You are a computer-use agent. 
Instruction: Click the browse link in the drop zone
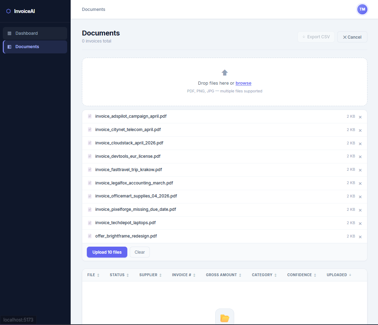pyautogui.click(x=243, y=83)
